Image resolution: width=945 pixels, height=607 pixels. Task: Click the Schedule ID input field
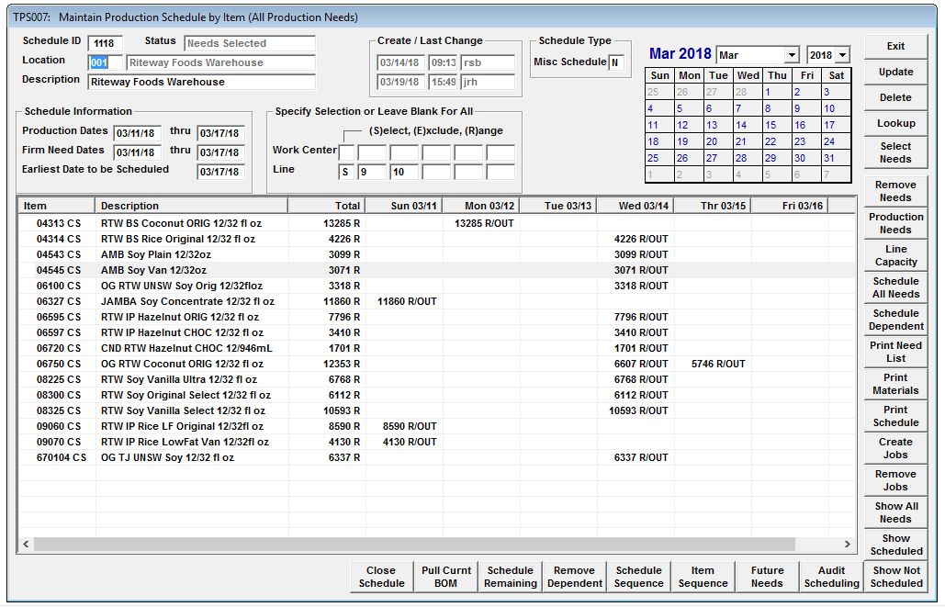105,43
